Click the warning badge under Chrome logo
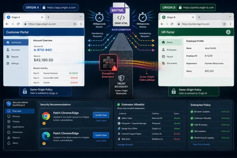 coord(44,123)
